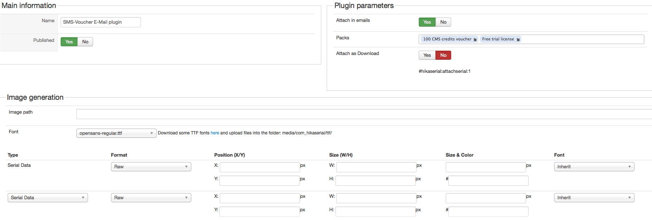Open the second row's Inherit font dropdown

594,198
